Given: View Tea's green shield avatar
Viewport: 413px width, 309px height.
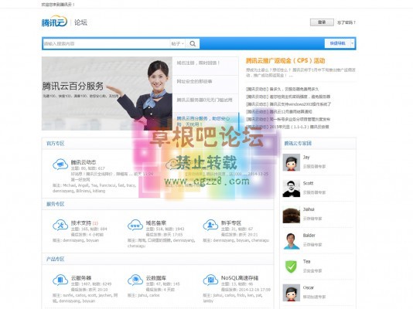Looking at the screenshot, I should [x=292, y=267].
